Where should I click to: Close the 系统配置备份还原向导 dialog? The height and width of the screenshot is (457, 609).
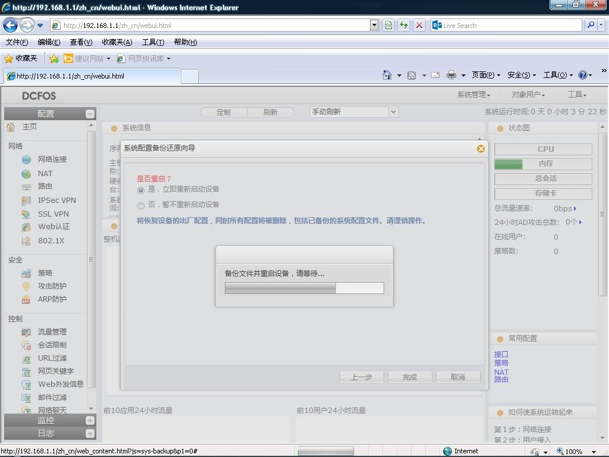pyautogui.click(x=481, y=149)
